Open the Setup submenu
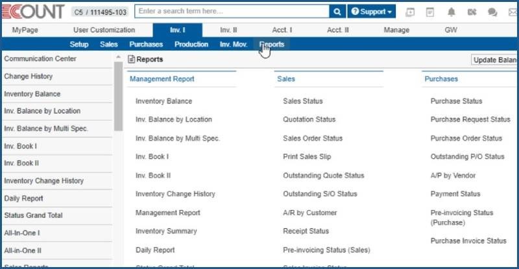This screenshot has height=269, width=519. tap(78, 44)
